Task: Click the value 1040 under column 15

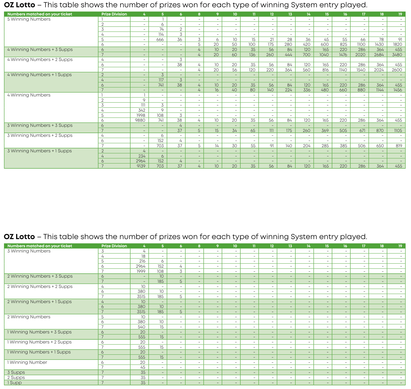Action: pos(324,55)
